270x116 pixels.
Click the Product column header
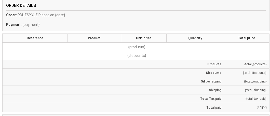coord(94,38)
